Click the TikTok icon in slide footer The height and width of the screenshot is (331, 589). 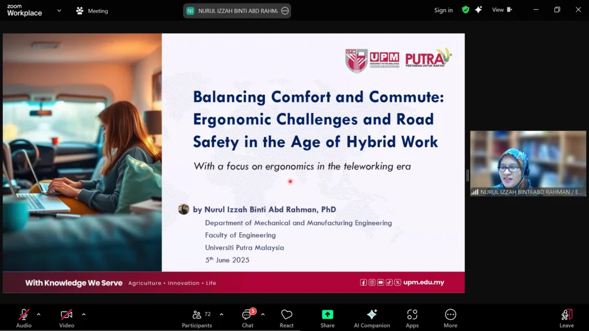[389, 283]
